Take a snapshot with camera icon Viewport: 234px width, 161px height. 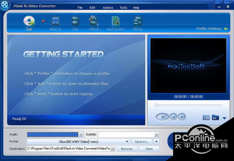point(206,117)
